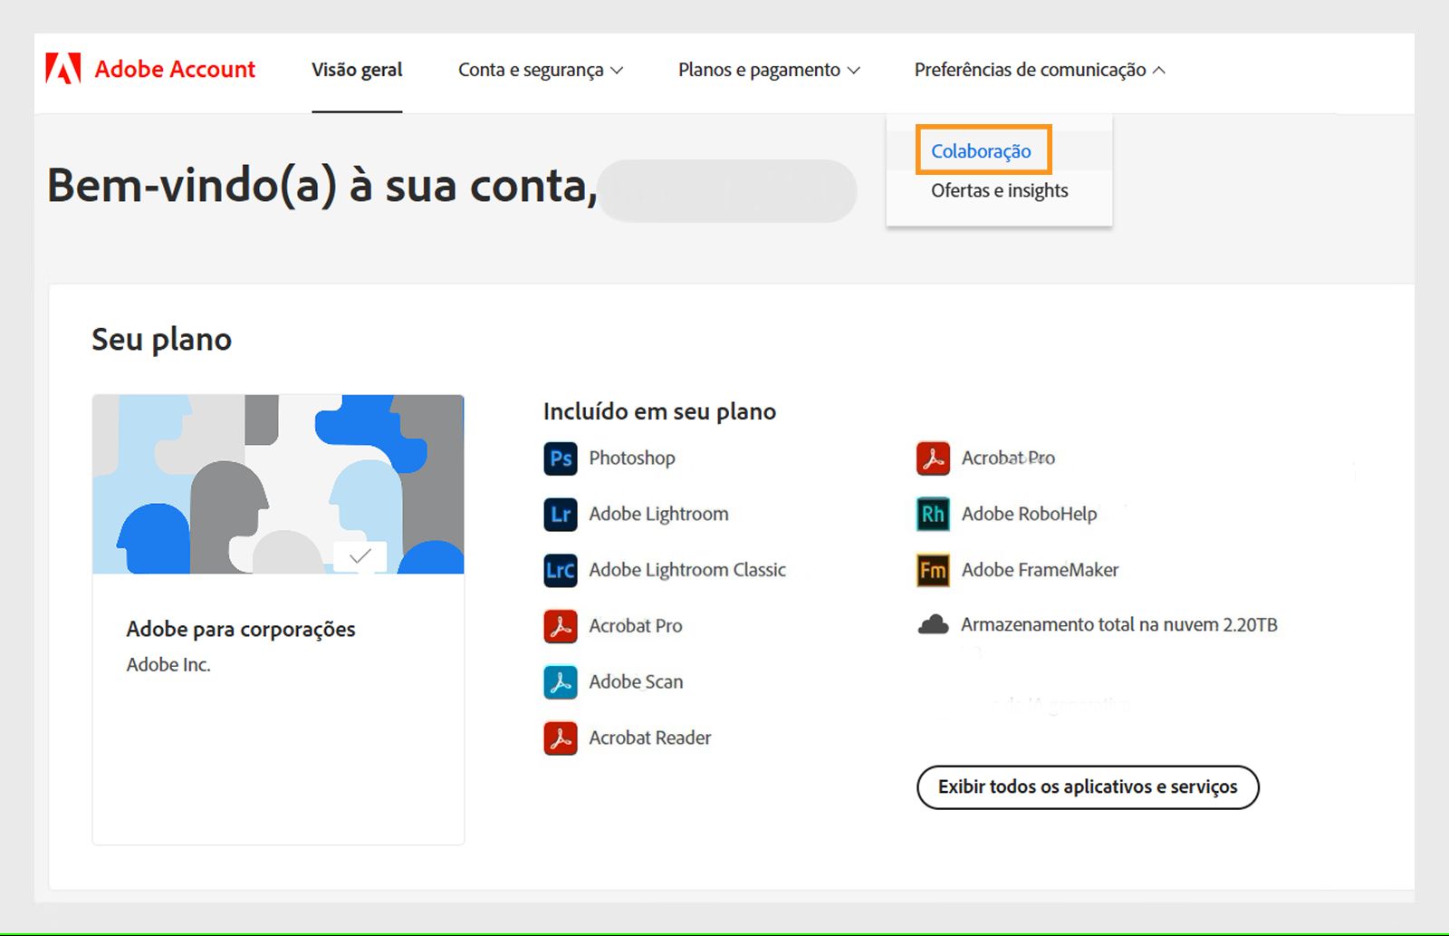Click the Adobe RoboHelp icon
The image size is (1449, 936).
[x=933, y=515]
